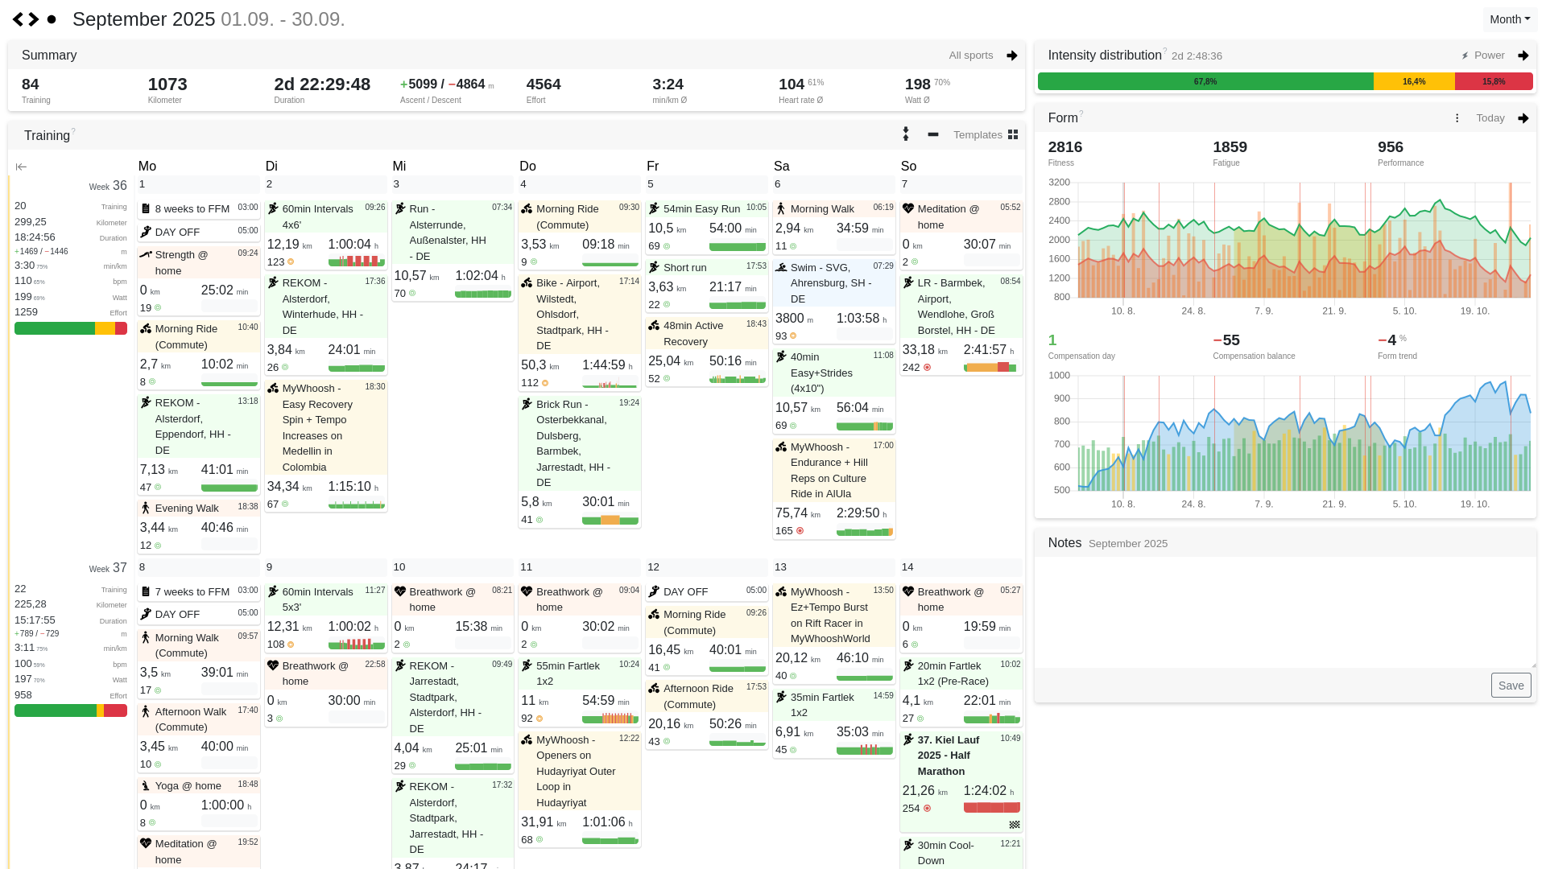This screenshot has width=1546, height=869.
Task: Click Week 37 intensity bar
Action: click(x=71, y=711)
